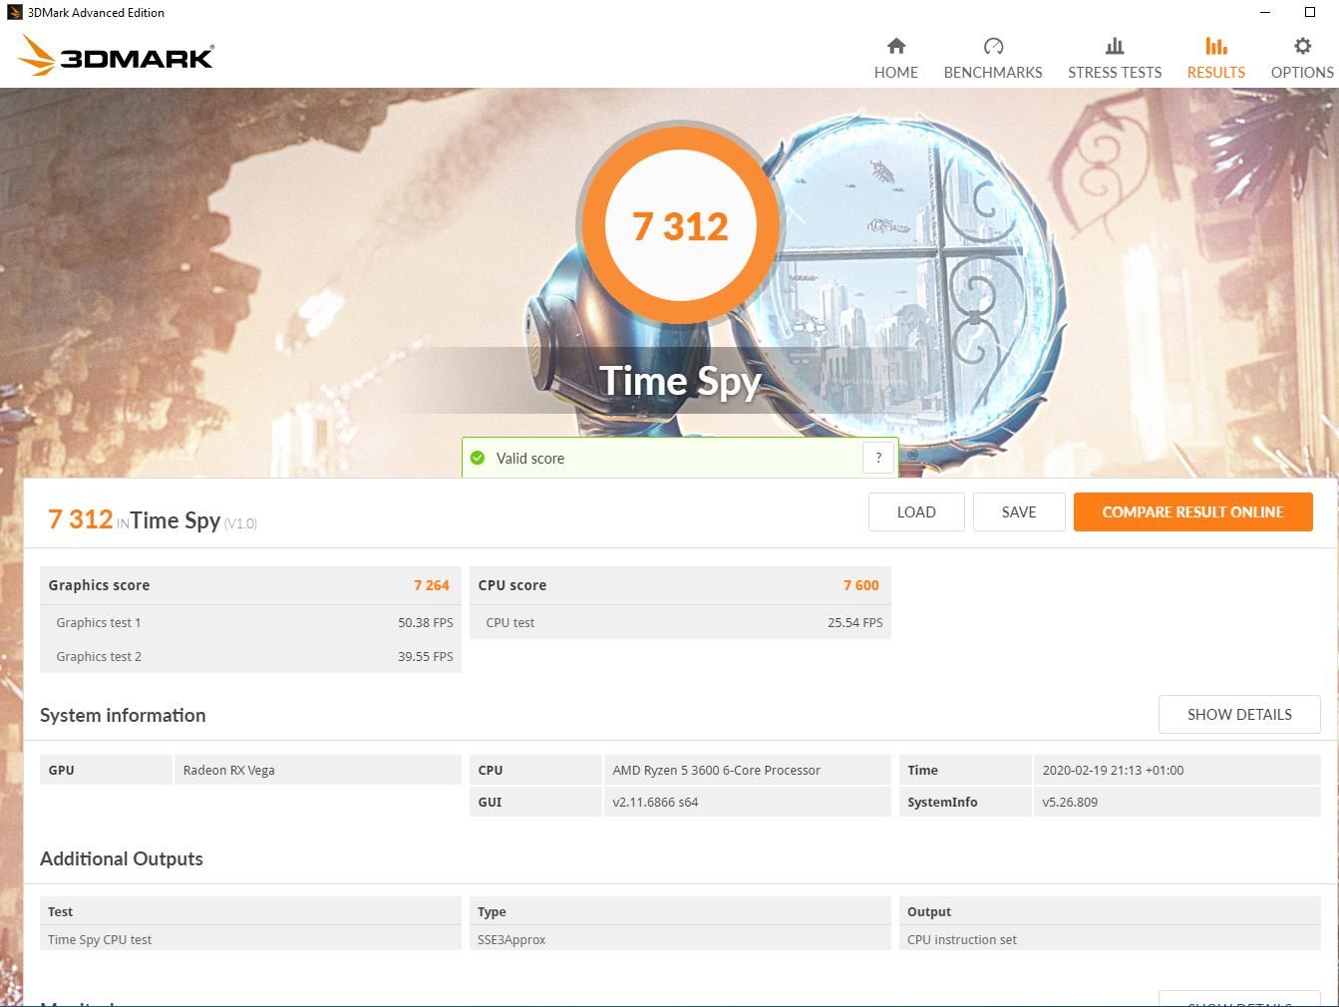This screenshot has height=1007, width=1339.
Task: Minimize the 3DMark window
Action: [1265, 13]
